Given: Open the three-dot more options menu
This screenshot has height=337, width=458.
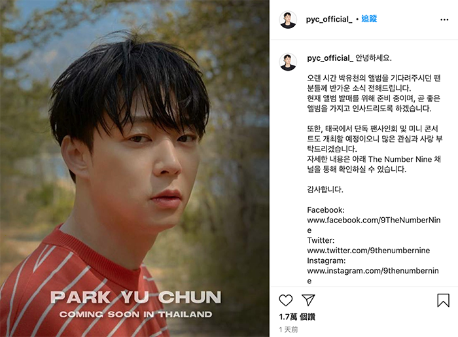Looking at the screenshot, I should point(444,20).
